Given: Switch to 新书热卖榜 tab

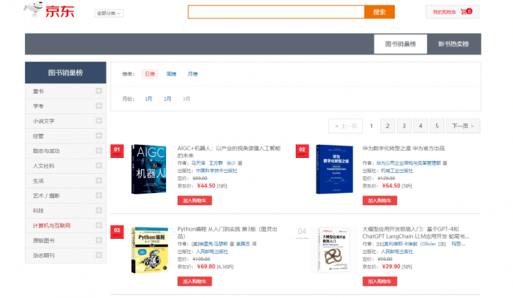Looking at the screenshot, I should (454, 44).
